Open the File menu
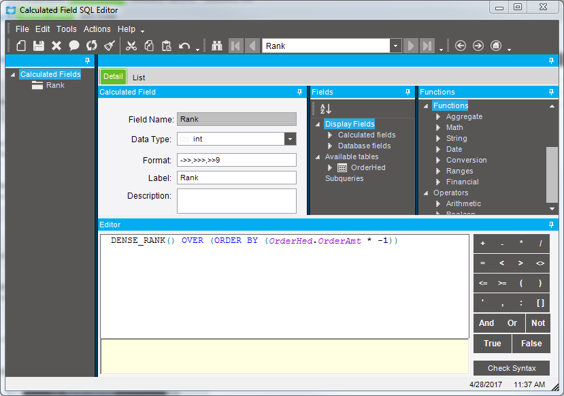The image size is (564, 396). (x=22, y=29)
